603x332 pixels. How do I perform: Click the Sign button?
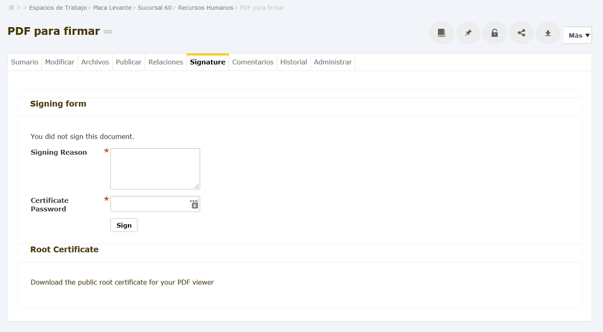[124, 225]
